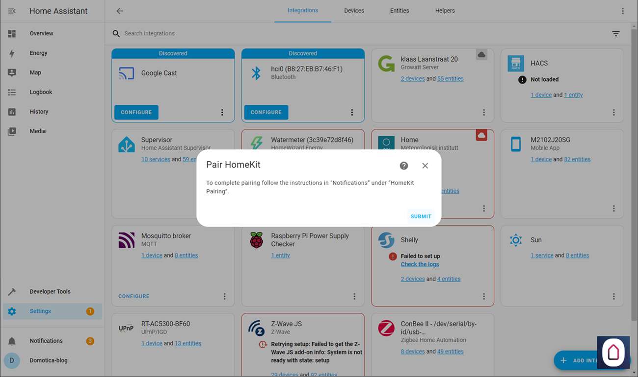Viewport: 638px width, 377px height.
Task: Submit the Pair HomeKit dialog
Action: (421, 216)
